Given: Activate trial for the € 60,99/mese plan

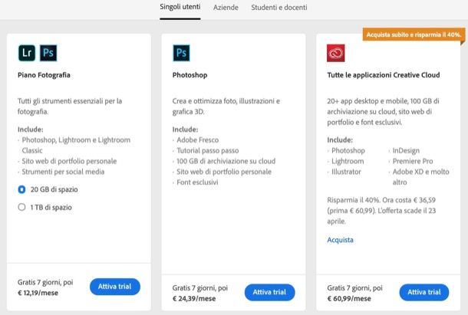Looking at the screenshot, I should (x=424, y=292).
